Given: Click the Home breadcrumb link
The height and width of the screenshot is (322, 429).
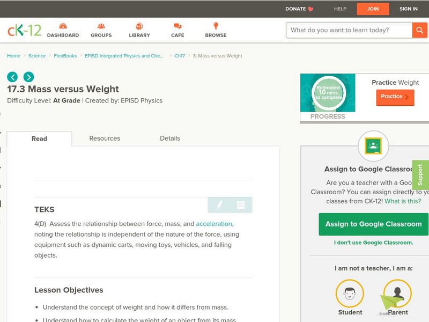Looking at the screenshot, I should [14, 56].
